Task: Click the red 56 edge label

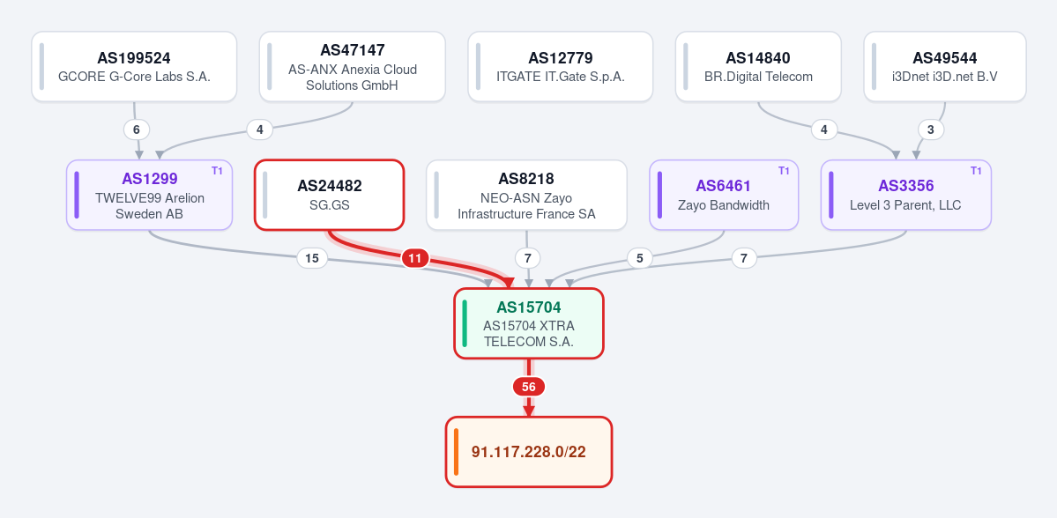Action: (x=529, y=387)
